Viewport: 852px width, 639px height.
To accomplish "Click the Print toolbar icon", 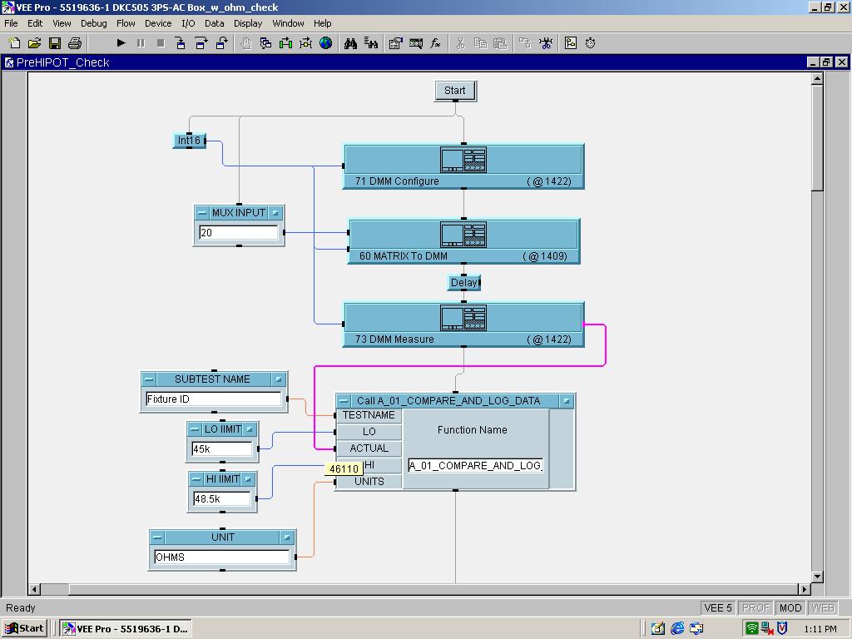I will (75, 43).
